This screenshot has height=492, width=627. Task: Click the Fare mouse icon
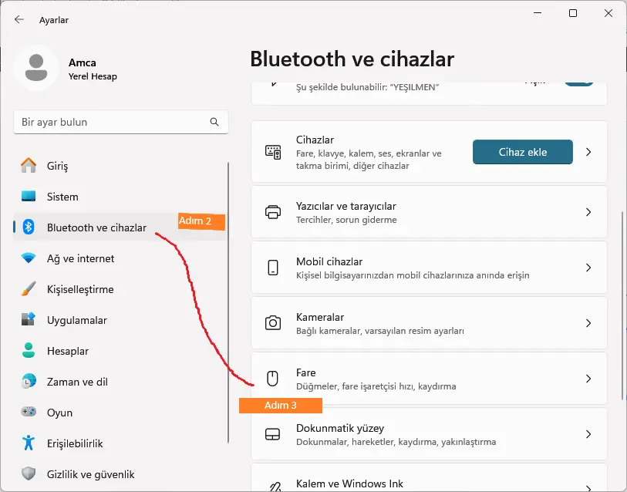[x=273, y=379]
